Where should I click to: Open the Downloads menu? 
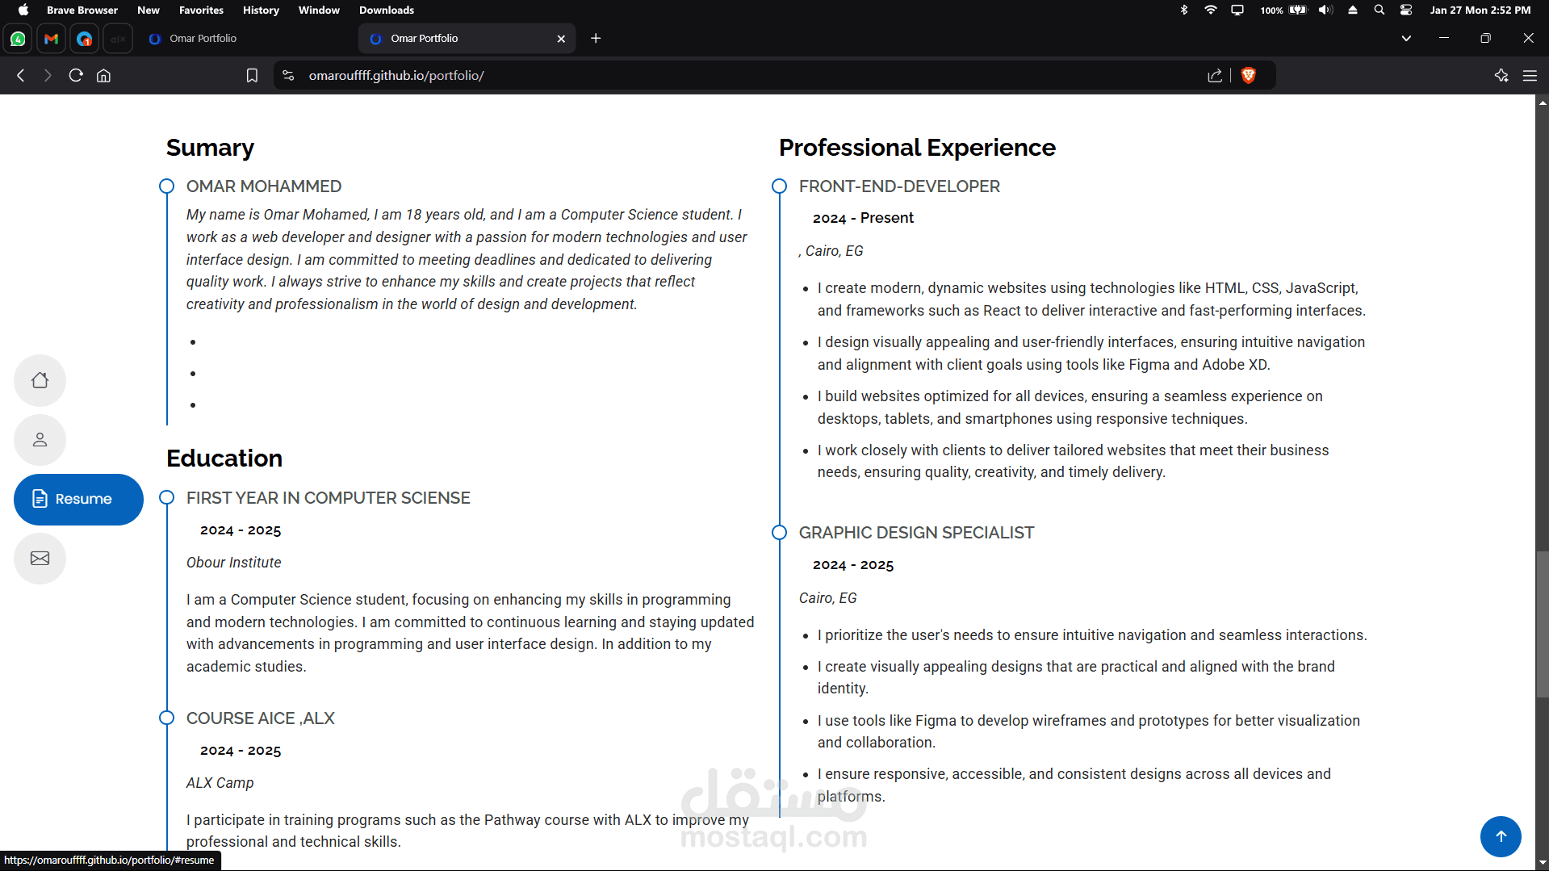tap(387, 10)
